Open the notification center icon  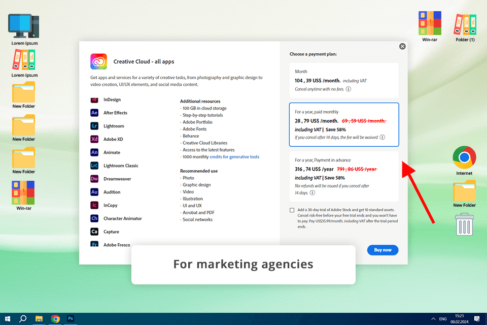[477, 318]
